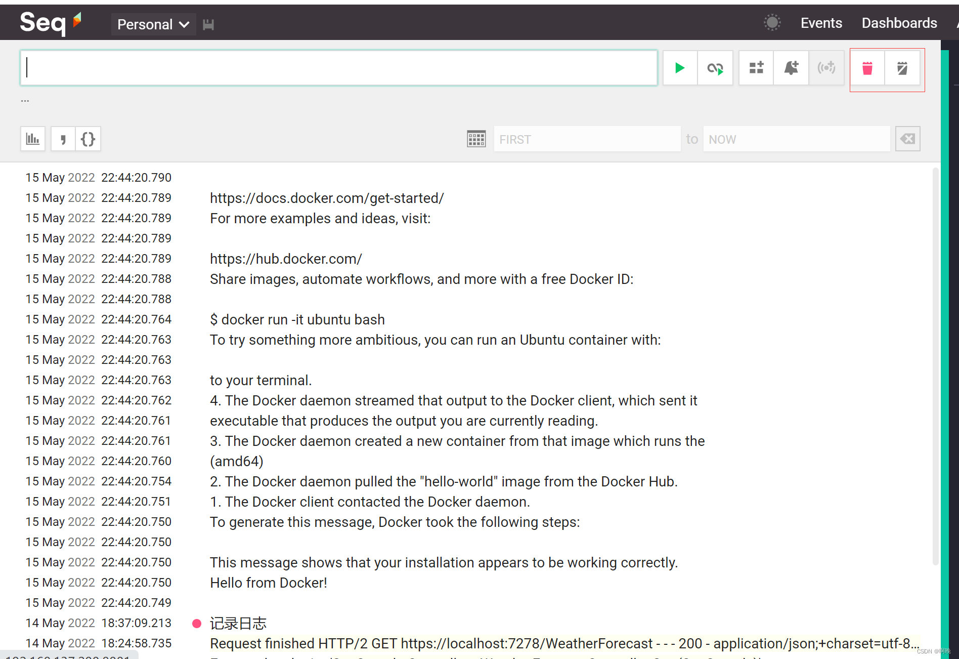The image size is (959, 659).
Task: Open the https://hub.docker.com/ event
Action: 286,259
